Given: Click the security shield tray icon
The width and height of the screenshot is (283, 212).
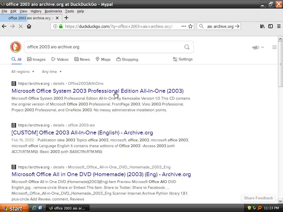Looking at the screenshot, I should 249,208.
